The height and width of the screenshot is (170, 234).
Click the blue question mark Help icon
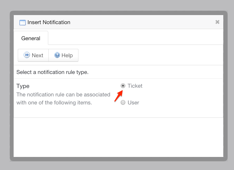click(x=57, y=55)
